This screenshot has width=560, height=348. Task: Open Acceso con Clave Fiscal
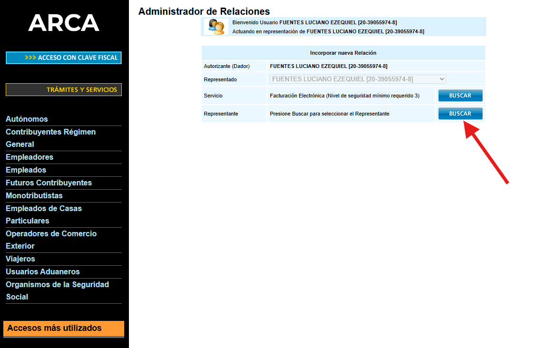pyautogui.click(x=64, y=58)
